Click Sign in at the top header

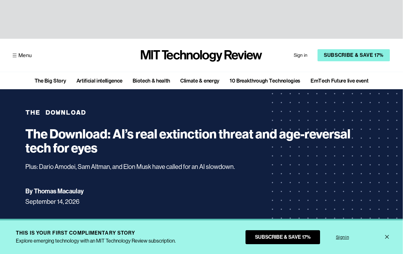tap(300, 55)
